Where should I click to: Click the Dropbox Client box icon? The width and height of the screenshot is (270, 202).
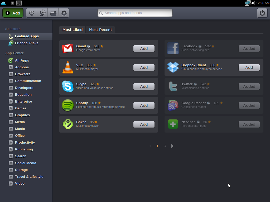pos(173,67)
